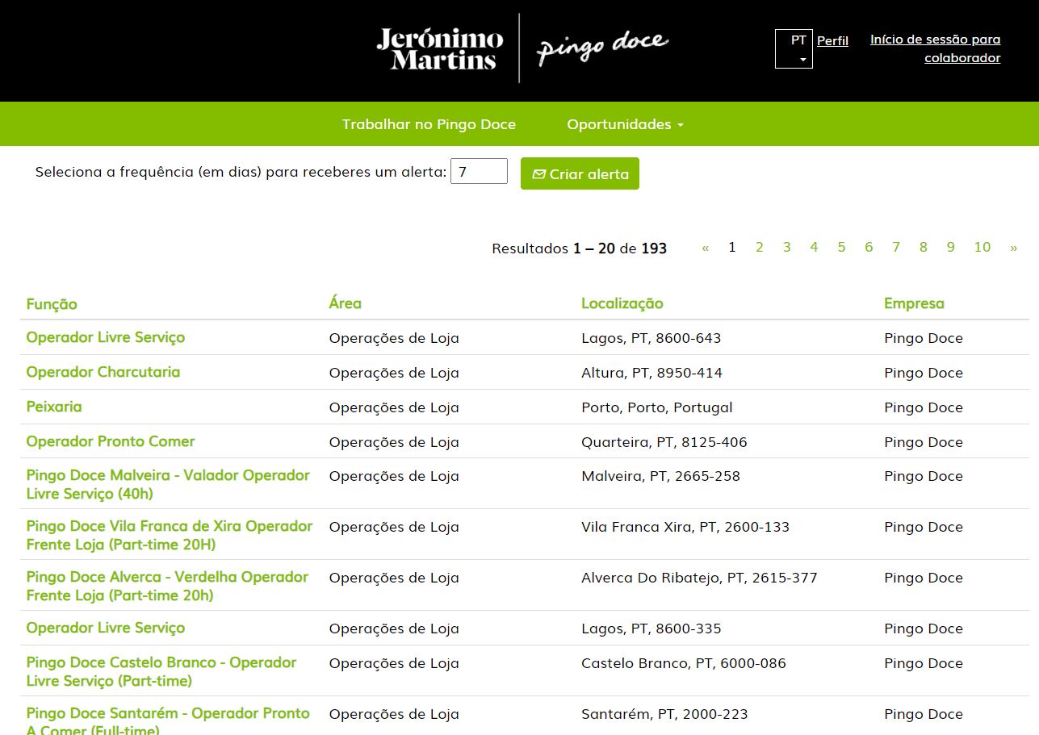Screen dimensions: 1039x735
Task: Go to results page 8
Action: [x=924, y=247]
